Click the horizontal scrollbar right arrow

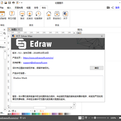[x=71, y=108]
